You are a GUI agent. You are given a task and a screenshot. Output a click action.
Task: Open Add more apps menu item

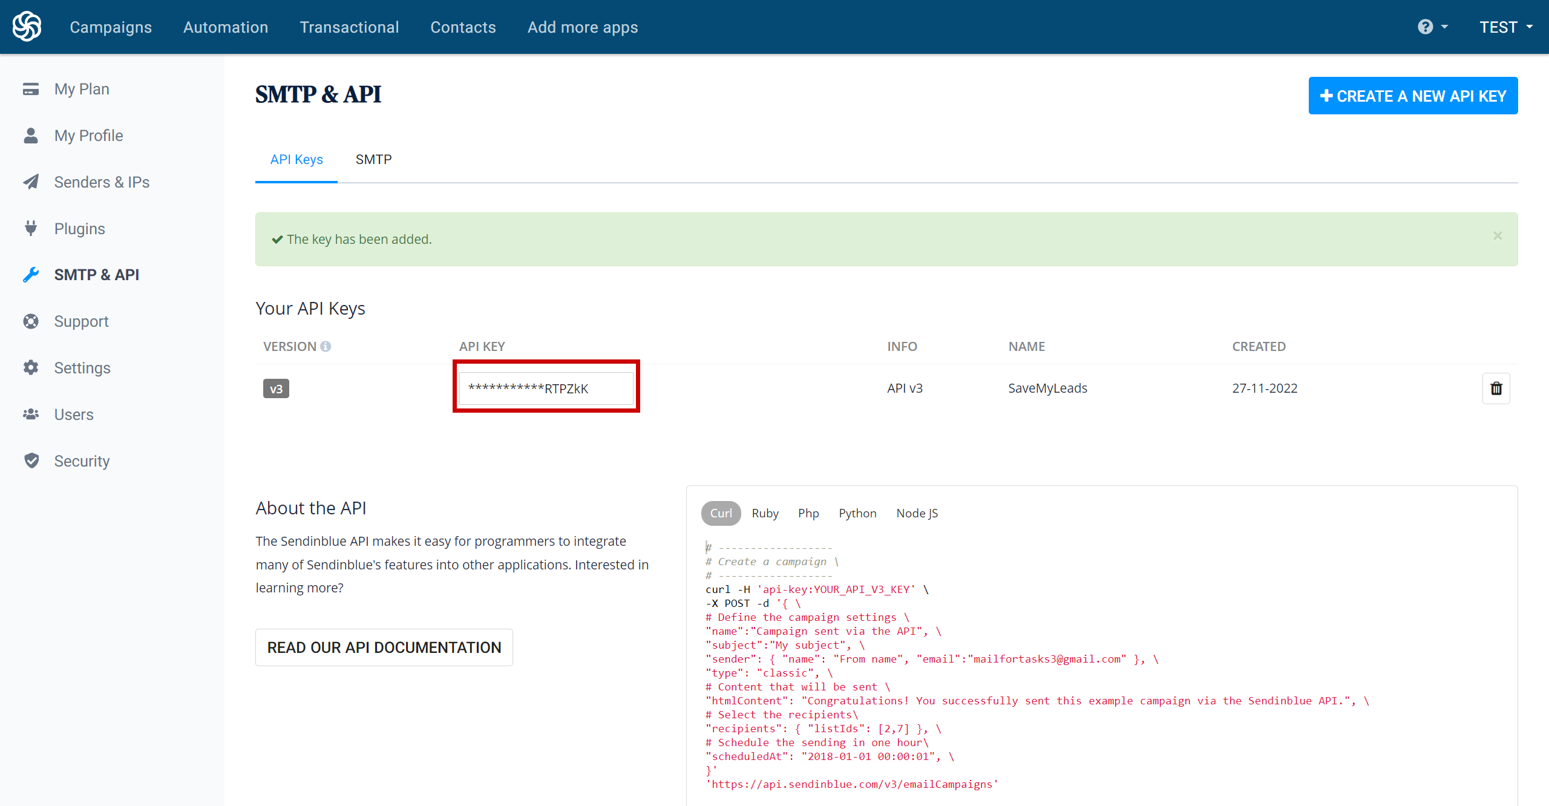(x=583, y=27)
